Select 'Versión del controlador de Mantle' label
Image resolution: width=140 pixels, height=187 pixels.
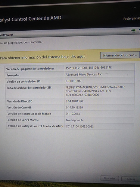point(29,114)
